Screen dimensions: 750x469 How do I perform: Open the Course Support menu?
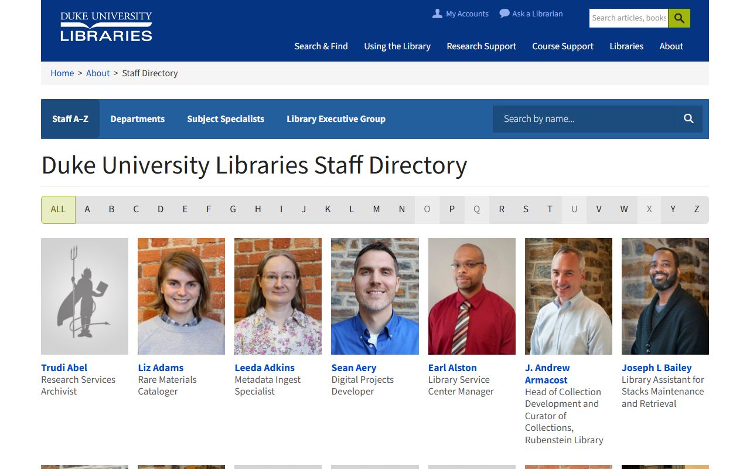[562, 46]
